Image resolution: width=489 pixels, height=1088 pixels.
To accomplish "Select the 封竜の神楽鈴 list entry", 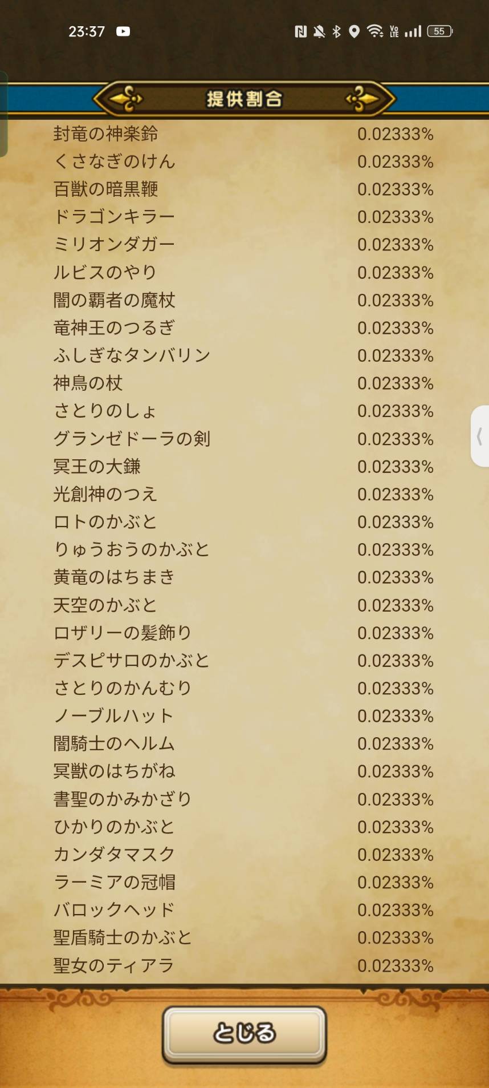I will 106,134.
